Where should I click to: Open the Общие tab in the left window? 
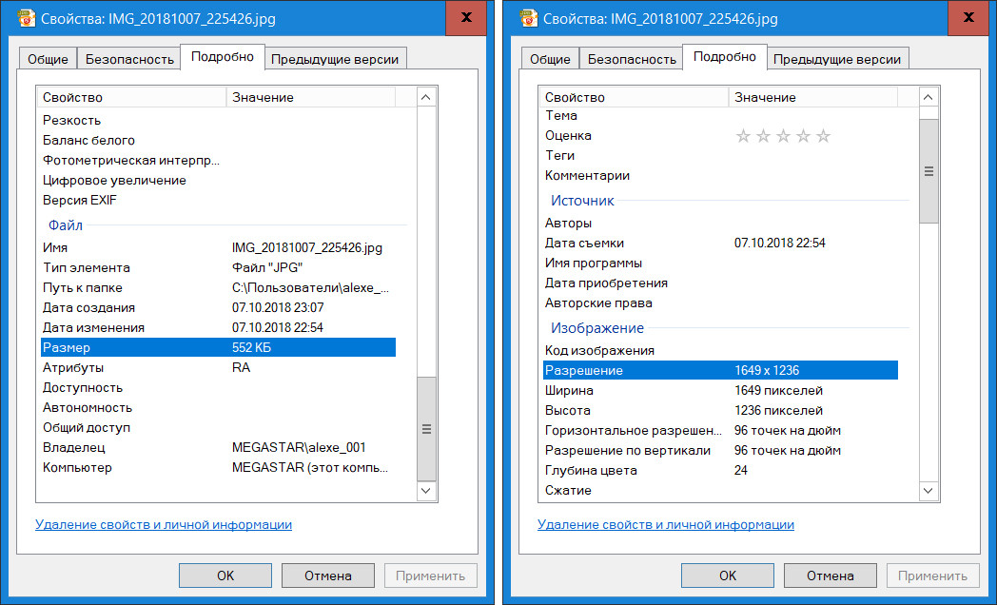click(x=48, y=59)
